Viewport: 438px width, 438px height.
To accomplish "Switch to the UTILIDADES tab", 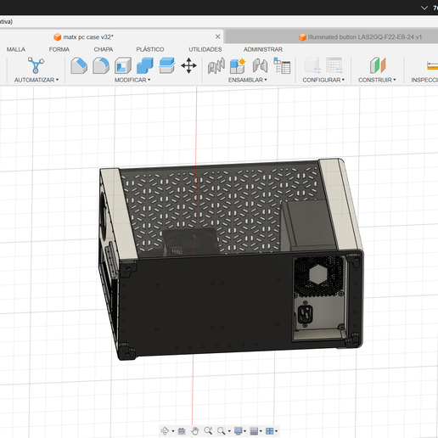I will coord(205,49).
